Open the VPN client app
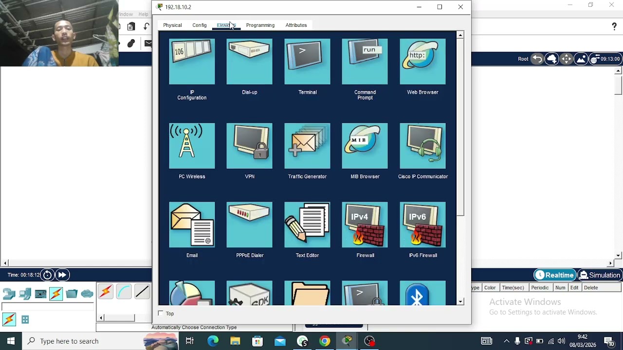 pos(249,146)
